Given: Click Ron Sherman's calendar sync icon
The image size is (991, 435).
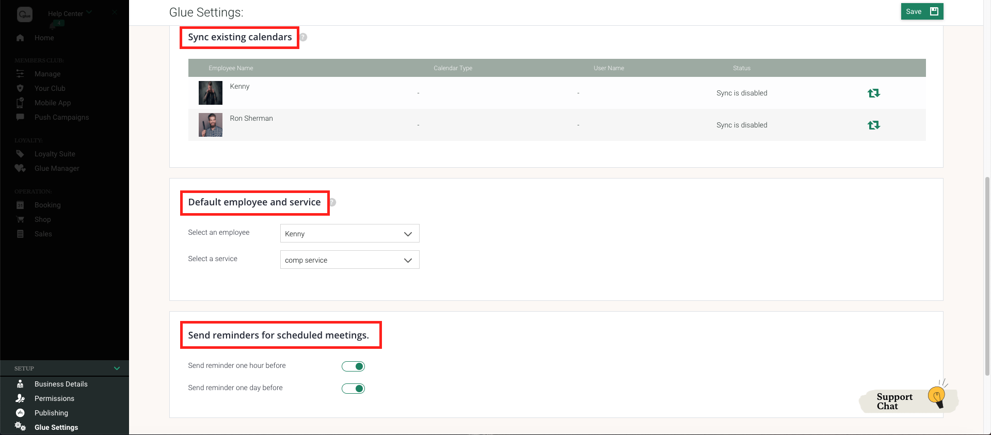Looking at the screenshot, I should coord(873,125).
